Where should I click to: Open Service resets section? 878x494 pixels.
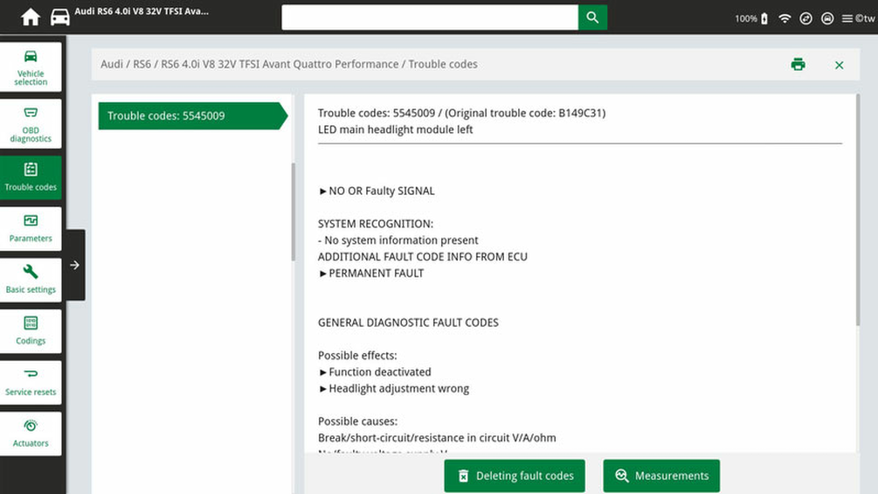point(31,382)
